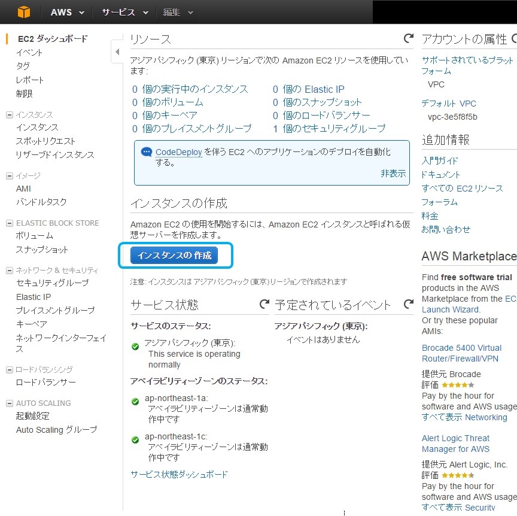Open デフォルト VPC link

(x=449, y=104)
